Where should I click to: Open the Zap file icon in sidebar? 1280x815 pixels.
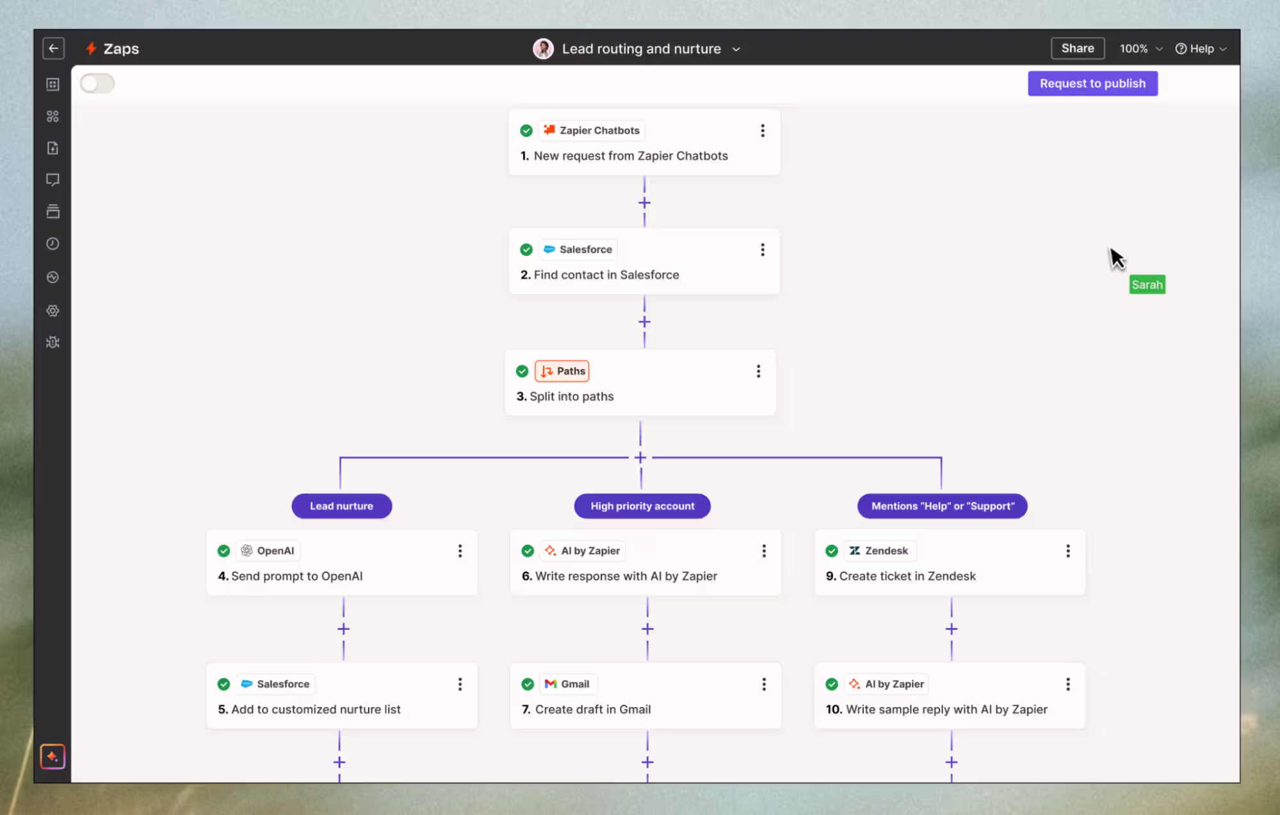[53, 148]
